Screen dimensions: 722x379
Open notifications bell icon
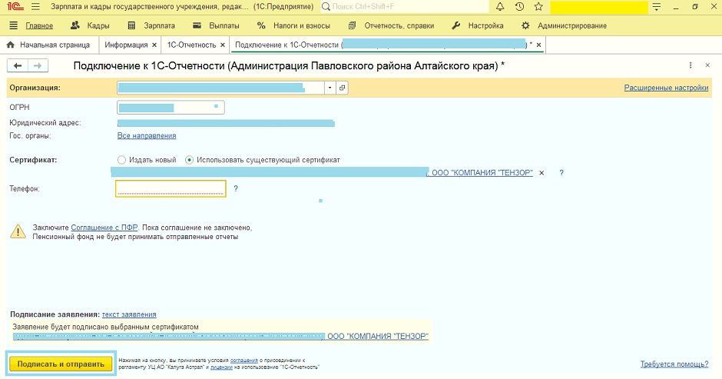click(499, 7)
